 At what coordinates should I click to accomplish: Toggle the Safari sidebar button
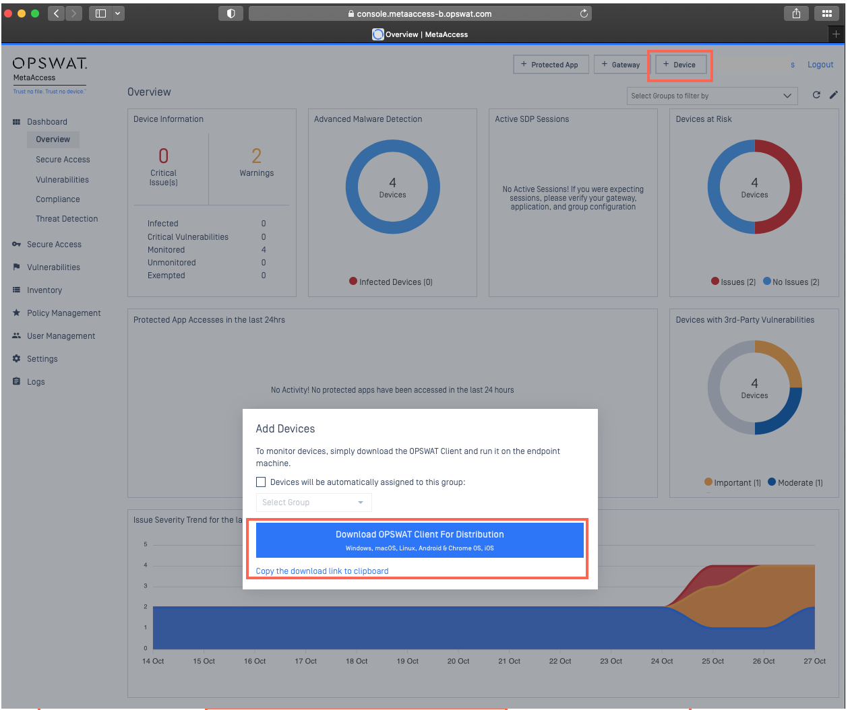pyautogui.click(x=100, y=13)
